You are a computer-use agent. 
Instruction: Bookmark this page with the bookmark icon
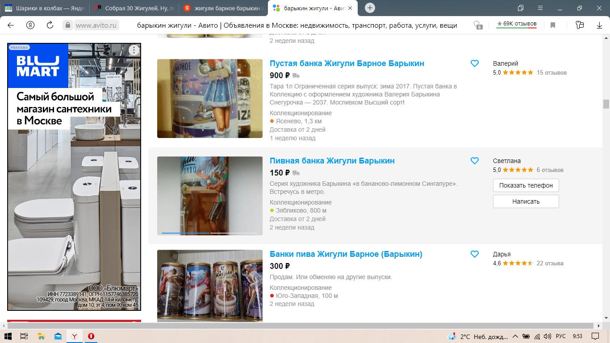553,25
